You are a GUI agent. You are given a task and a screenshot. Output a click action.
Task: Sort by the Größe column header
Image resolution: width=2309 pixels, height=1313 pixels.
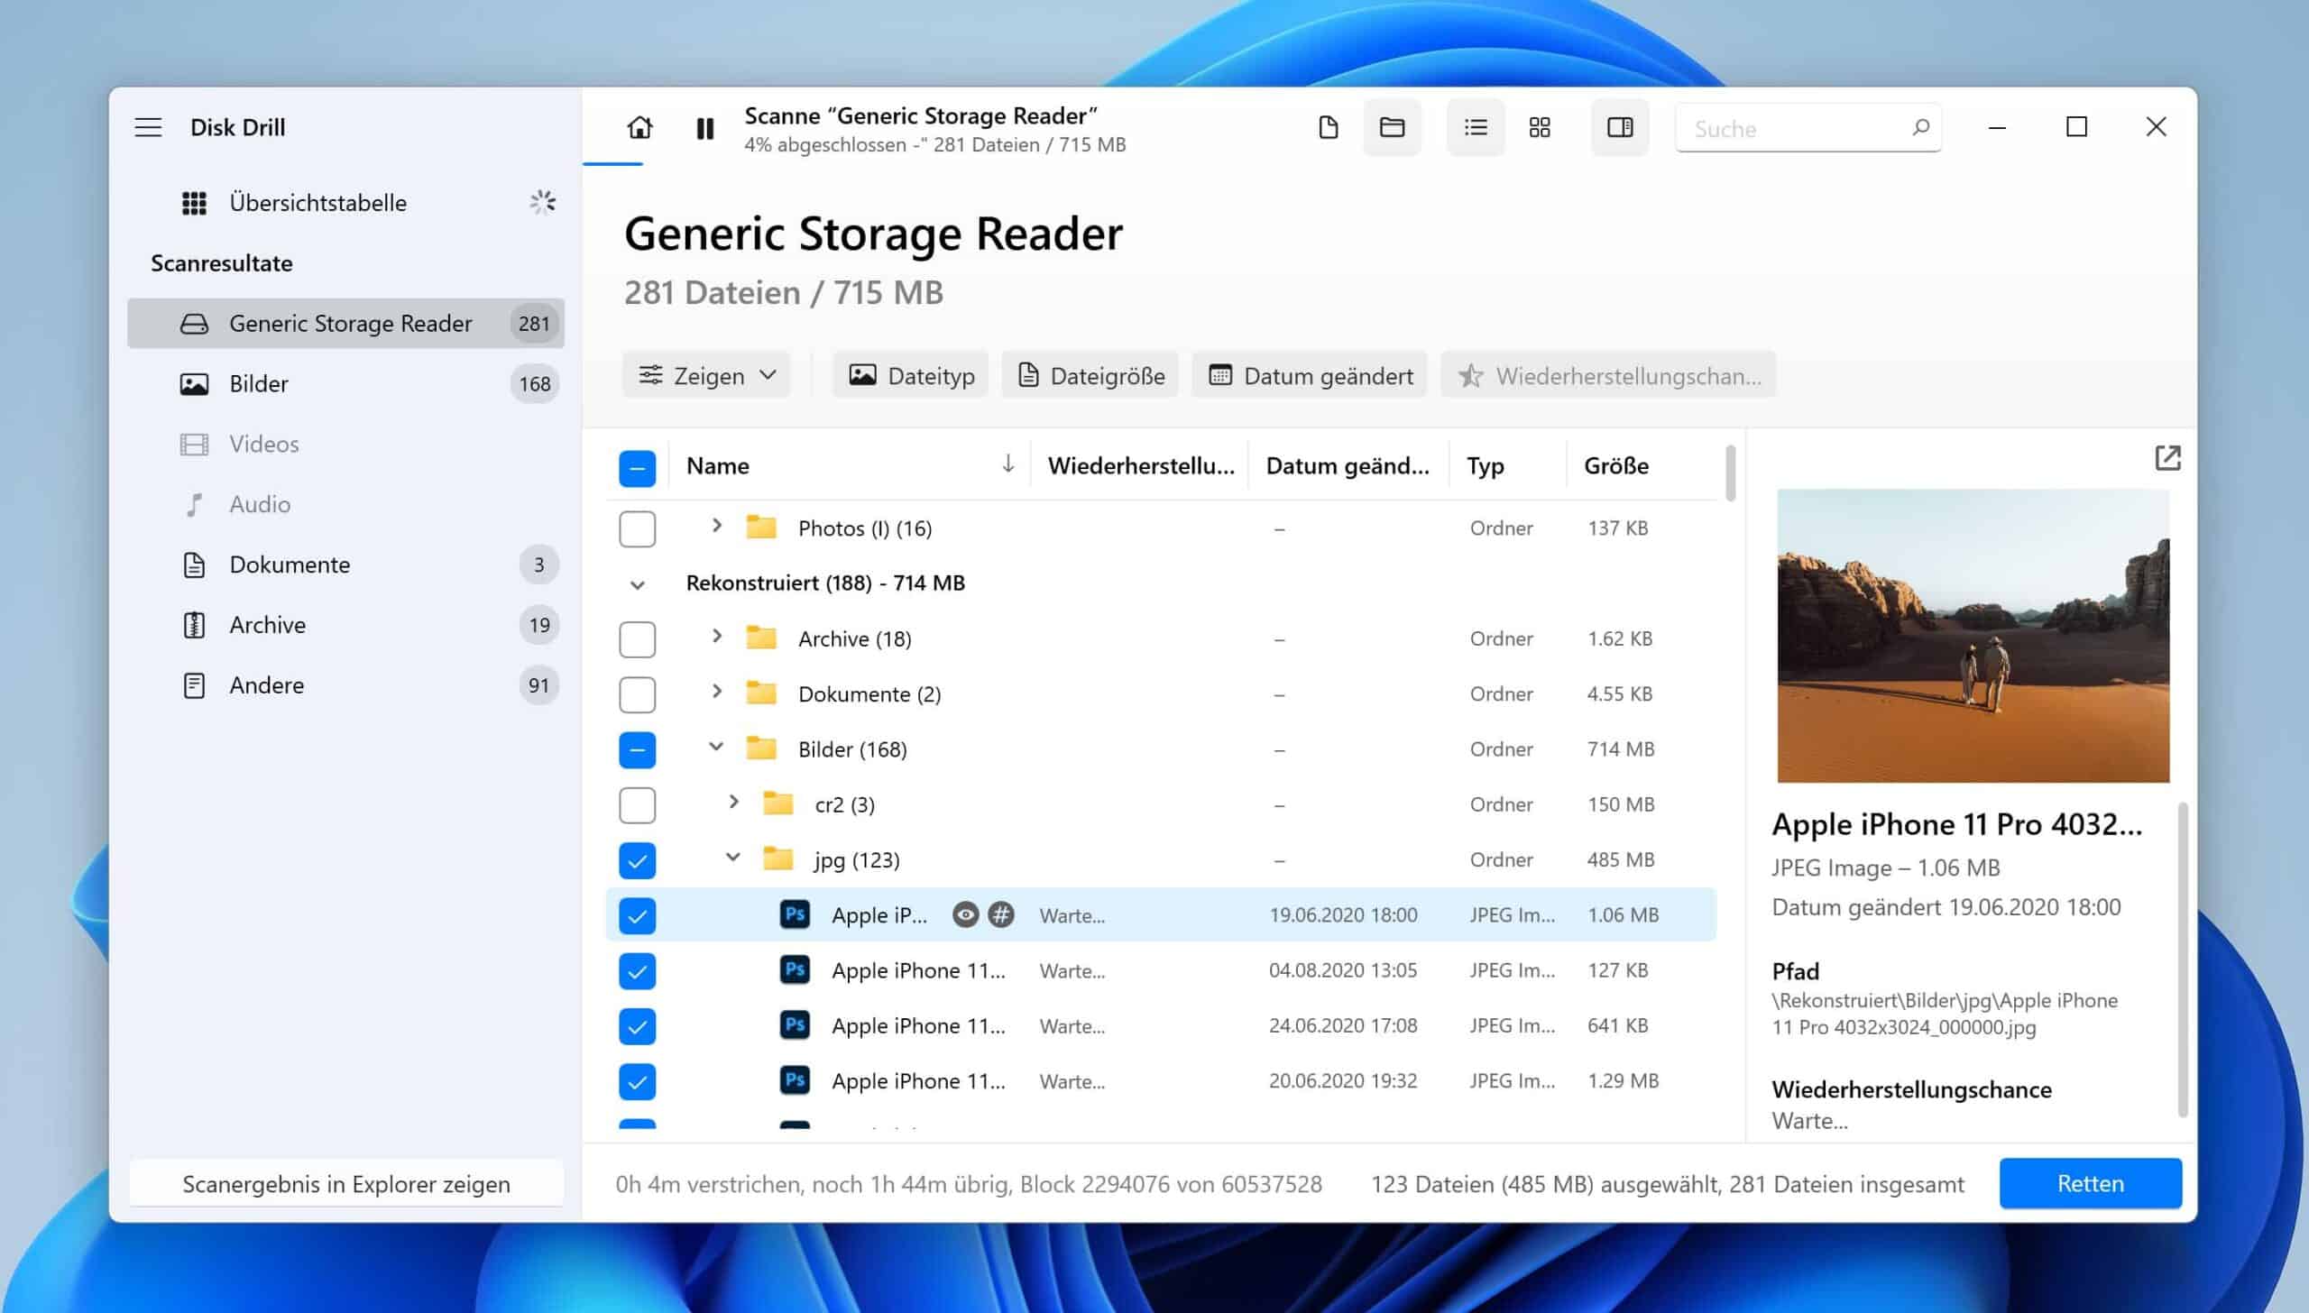point(1616,465)
